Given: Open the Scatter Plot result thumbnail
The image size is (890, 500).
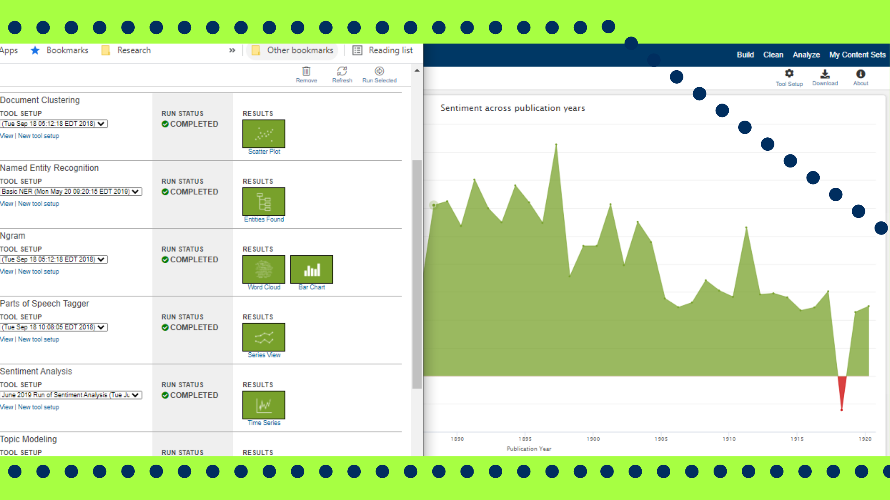Looking at the screenshot, I should [x=263, y=134].
